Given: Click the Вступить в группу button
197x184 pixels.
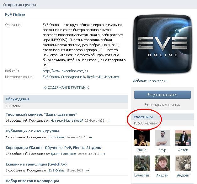Looking at the screenshot, I should tap(162, 95).
